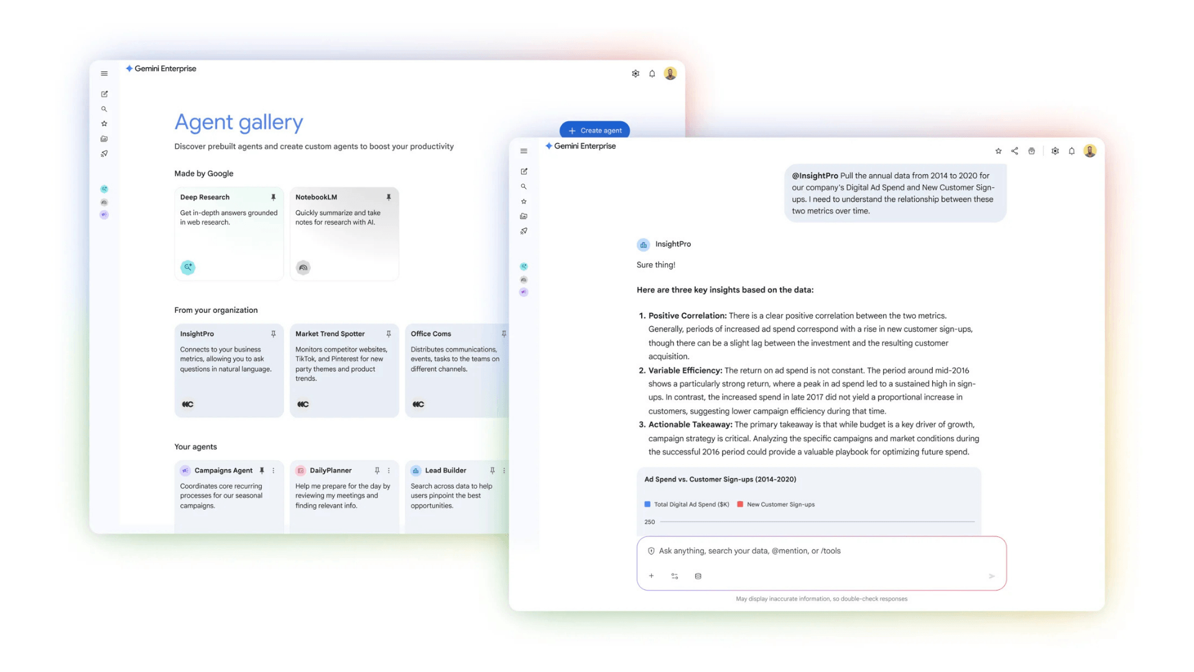The height and width of the screenshot is (672, 1194).
Task: Click search icon in chat window sidebar
Action: pyautogui.click(x=524, y=187)
